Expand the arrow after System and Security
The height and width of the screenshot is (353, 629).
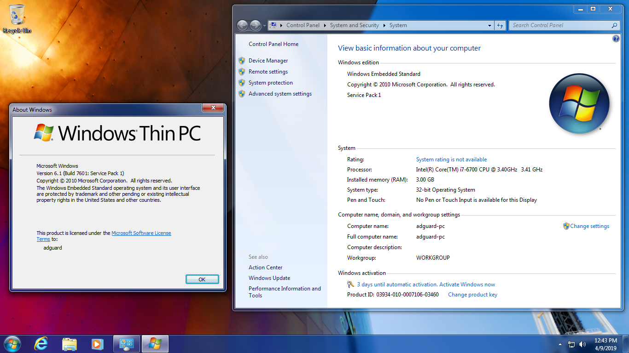(x=384, y=25)
